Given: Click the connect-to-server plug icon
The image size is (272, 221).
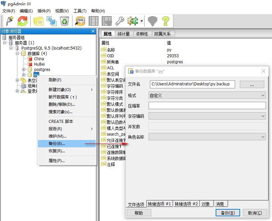Looking at the screenshot, I should pos(10,21).
